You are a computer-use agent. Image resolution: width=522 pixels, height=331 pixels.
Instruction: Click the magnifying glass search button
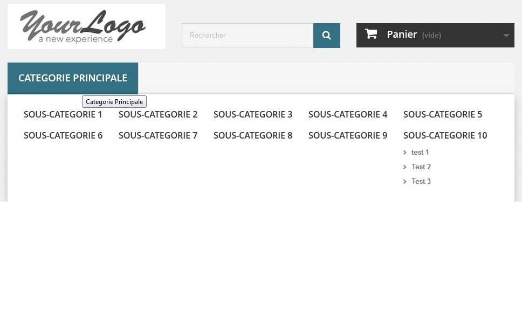327,35
